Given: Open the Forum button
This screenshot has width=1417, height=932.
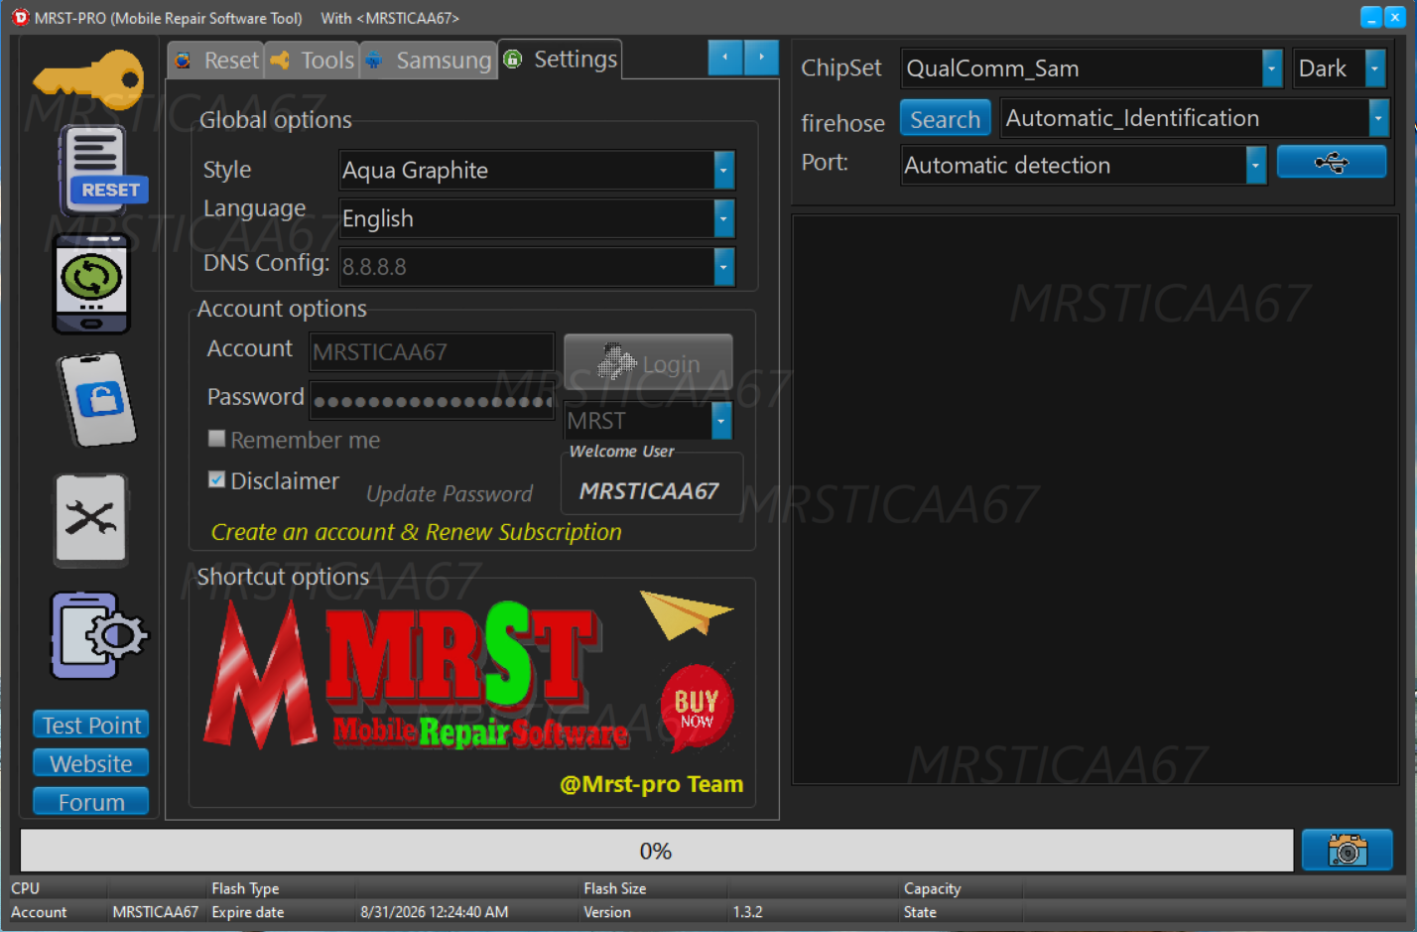Looking at the screenshot, I should tap(91, 802).
